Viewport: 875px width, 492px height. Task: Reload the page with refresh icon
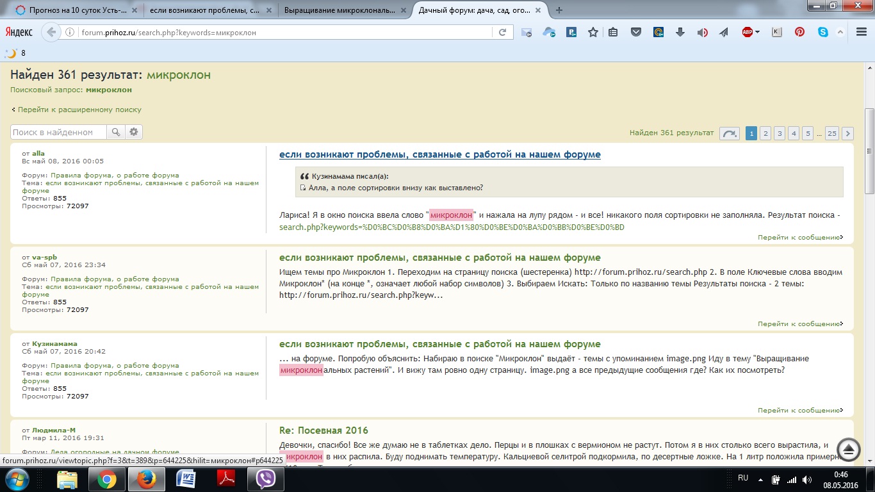(x=503, y=33)
